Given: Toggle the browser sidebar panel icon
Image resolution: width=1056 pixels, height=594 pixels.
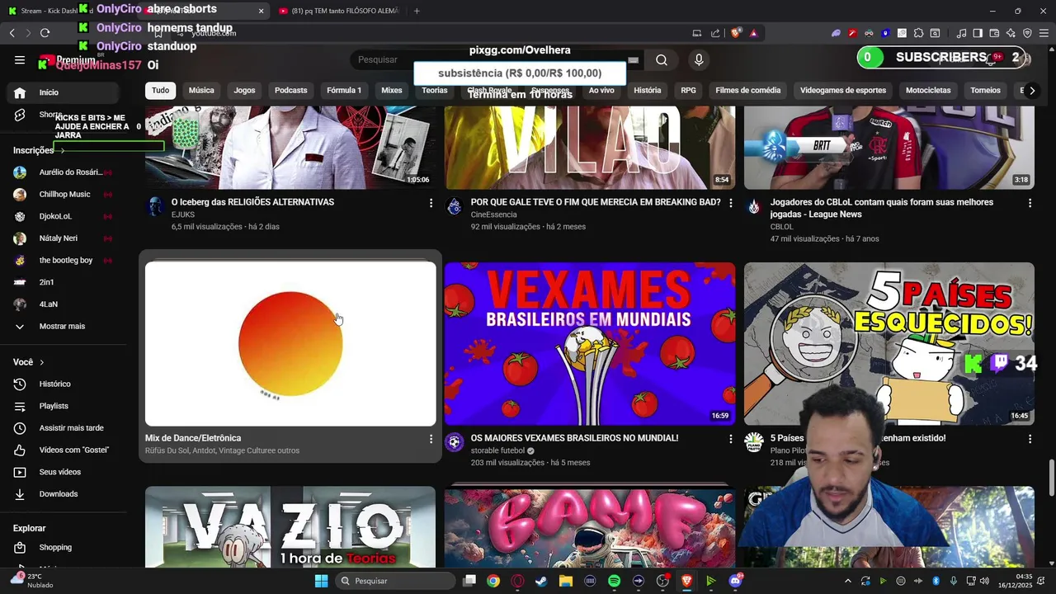Looking at the screenshot, I should coord(978,33).
